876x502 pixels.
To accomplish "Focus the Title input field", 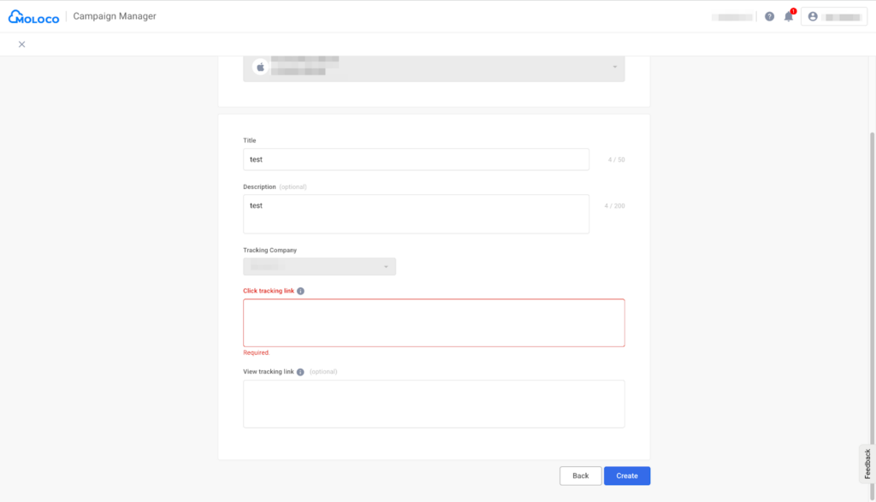I will pos(416,159).
